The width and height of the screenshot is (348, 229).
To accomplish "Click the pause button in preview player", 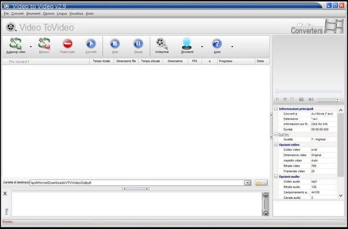I will pos(285,99).
